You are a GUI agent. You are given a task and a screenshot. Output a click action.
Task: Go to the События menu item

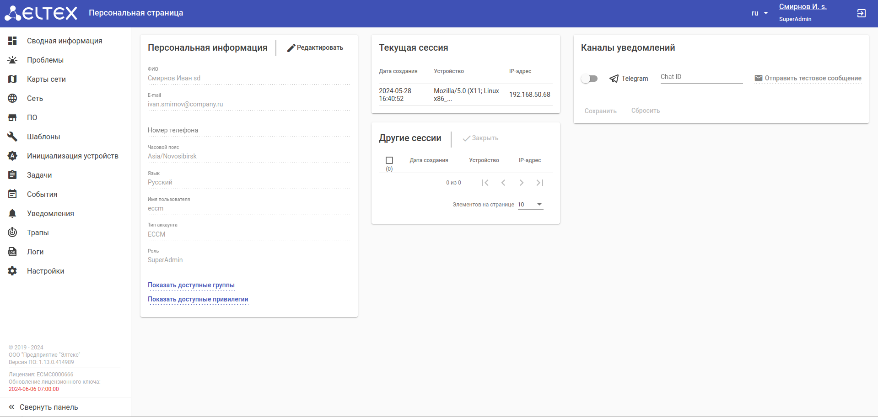tap(42, 194)
